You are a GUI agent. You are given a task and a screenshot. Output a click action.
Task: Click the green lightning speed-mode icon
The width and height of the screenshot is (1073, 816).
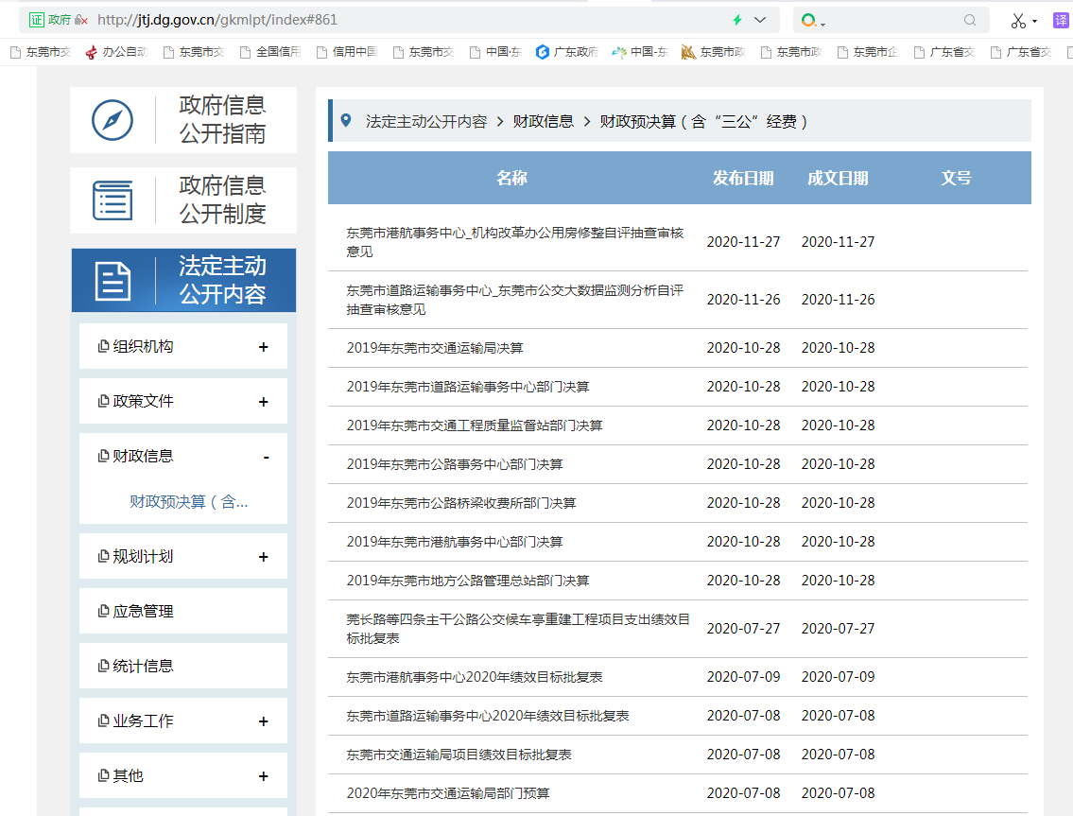(x=737, y=20)
